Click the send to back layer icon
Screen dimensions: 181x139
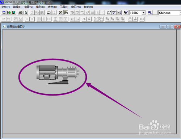(x=113, y=19)
